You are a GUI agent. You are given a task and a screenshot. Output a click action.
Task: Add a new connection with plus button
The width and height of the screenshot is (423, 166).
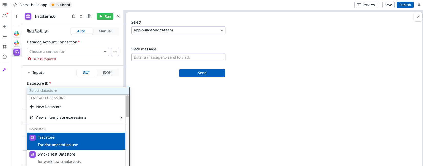tap(115, 52)
